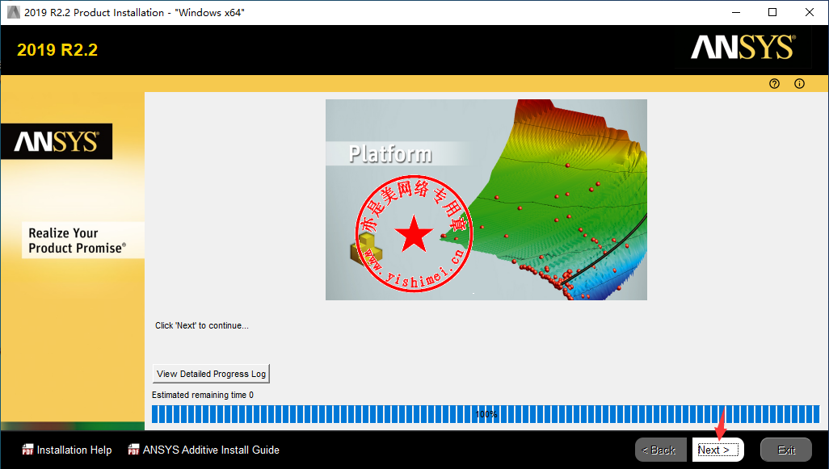Click 'Realize Your Product Promise' tagline
This screenshot has height=469, width=829.
point(78,241)
